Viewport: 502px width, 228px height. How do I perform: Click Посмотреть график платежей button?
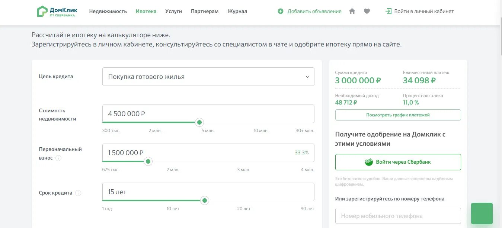398,115
